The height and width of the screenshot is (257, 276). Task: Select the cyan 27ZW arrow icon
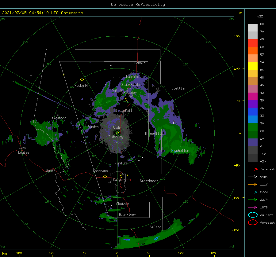click(253, 192)
